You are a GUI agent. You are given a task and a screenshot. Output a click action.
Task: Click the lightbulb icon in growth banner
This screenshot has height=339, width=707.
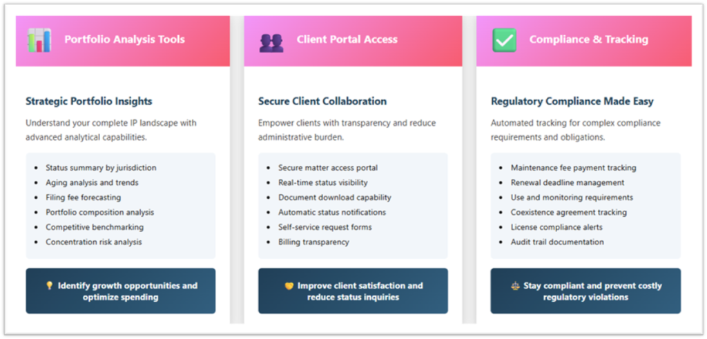[x=49, y=286]
